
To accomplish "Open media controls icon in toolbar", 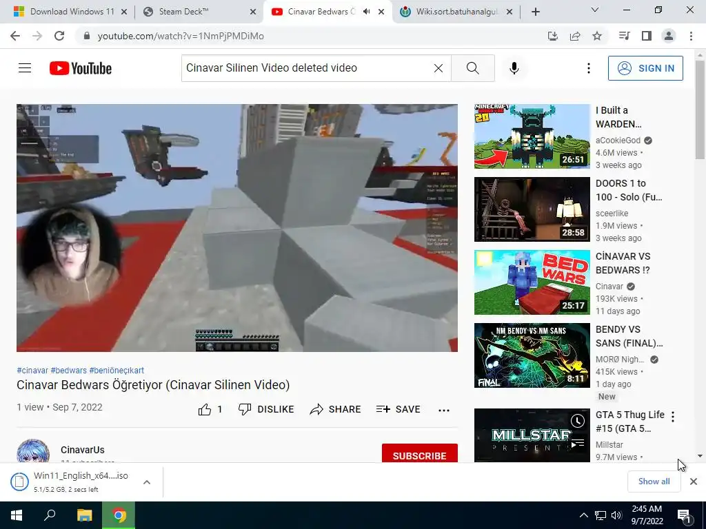I will pos(624,36).
